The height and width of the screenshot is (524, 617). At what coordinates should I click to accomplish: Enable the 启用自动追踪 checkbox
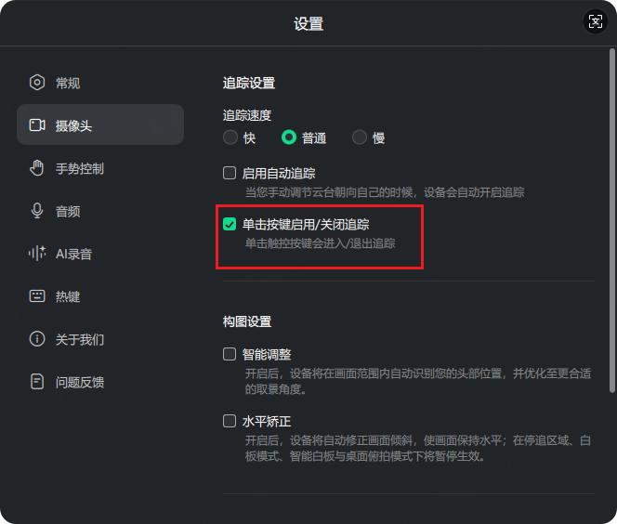click(230, 173)
